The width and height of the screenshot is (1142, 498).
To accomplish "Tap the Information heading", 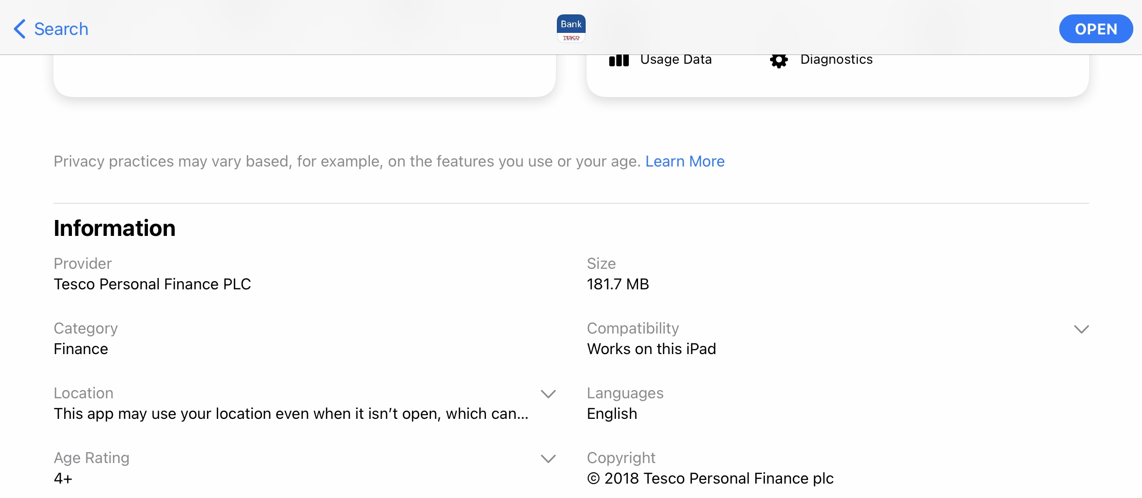I will tap(115, 228).
